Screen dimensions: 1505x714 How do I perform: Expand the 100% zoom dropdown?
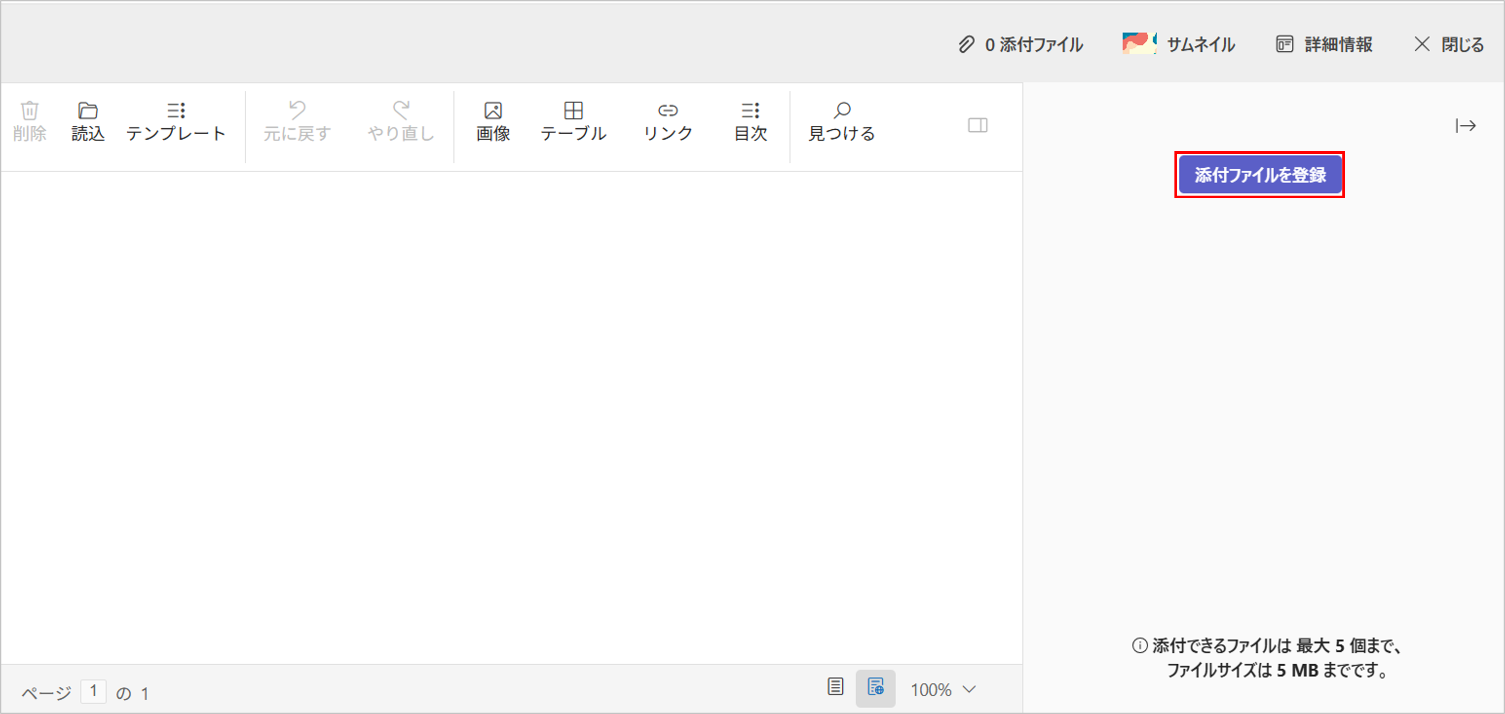[969, 690]
